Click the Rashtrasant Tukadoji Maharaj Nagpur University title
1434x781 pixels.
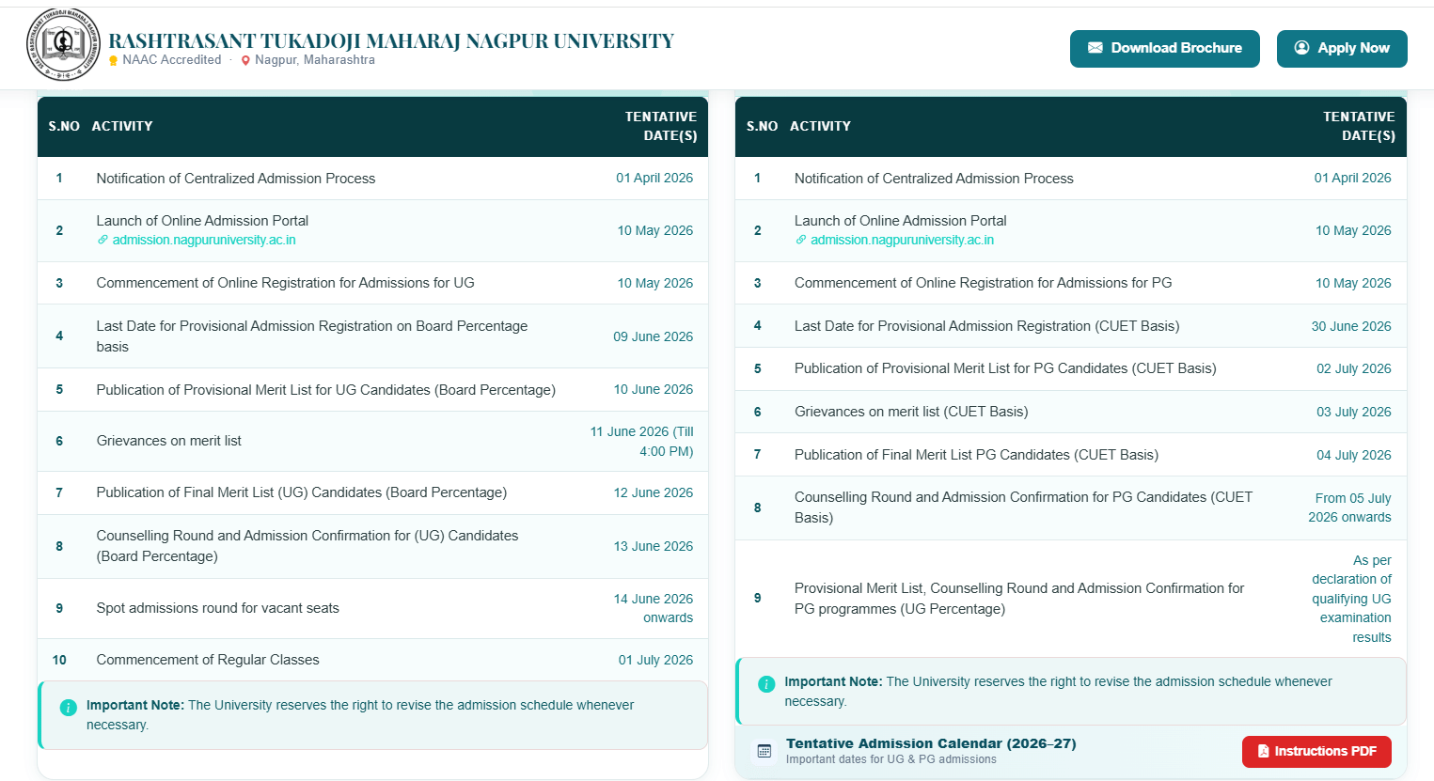(391, 41)
